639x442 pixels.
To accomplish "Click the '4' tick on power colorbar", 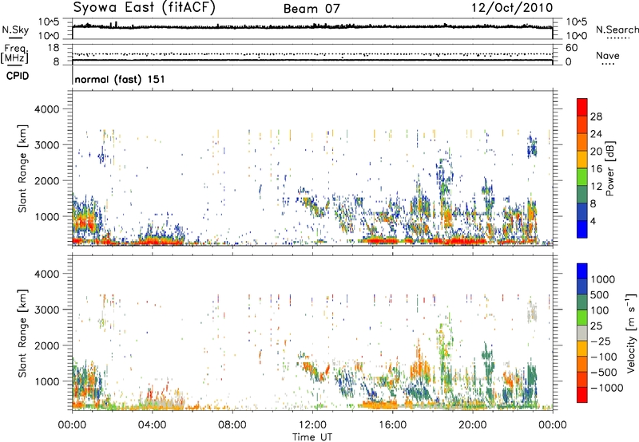I will coord(593,221).
